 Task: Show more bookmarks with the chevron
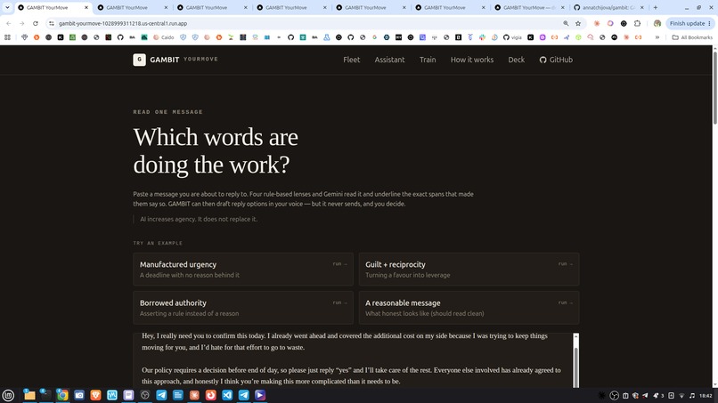pyautogui.click(x=657, y=37)
